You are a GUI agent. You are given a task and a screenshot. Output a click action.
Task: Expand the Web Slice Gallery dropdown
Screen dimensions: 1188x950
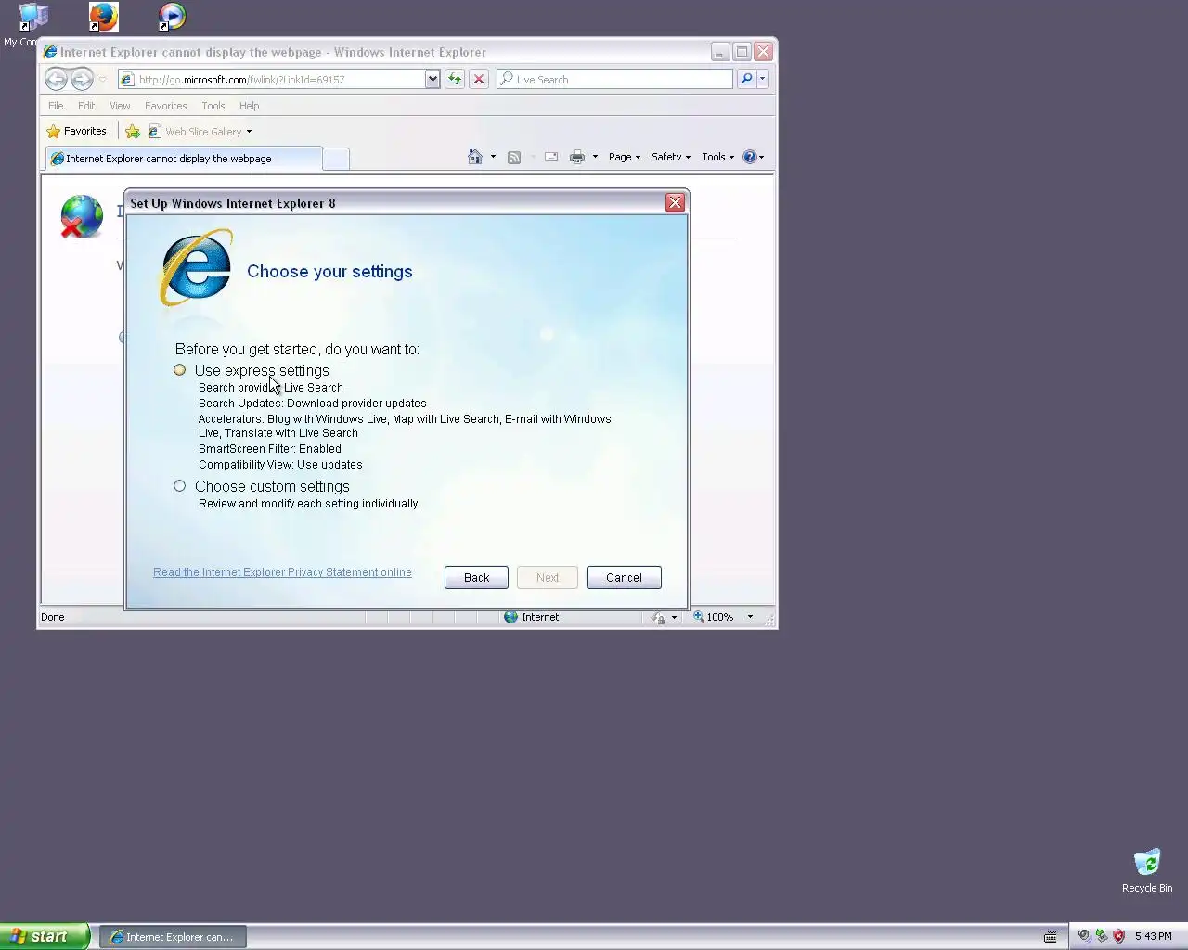pos(249,132)
